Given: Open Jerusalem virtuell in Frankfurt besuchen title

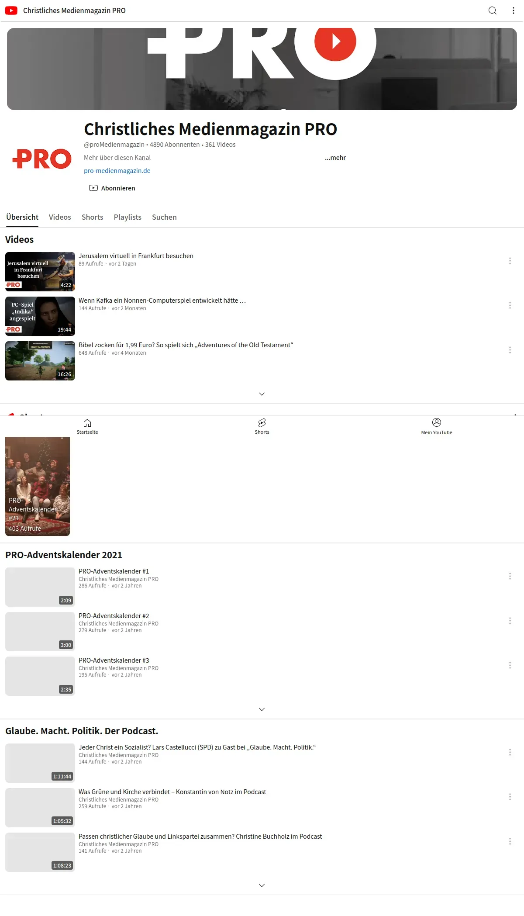Looking at the screenshot, I should click(x=136, y=256).
